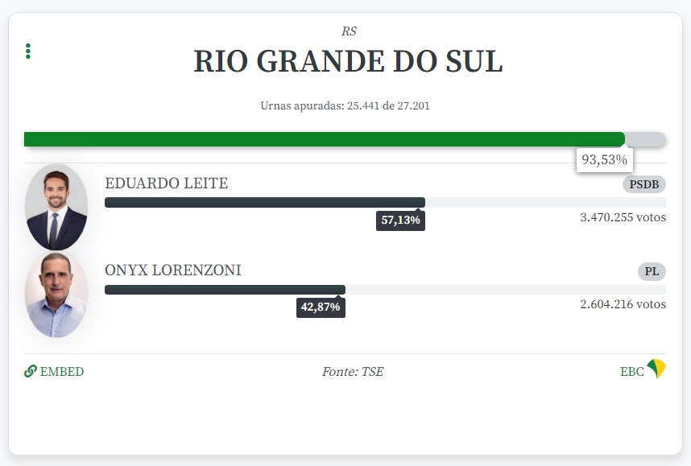Click the Fonte: TSE source text

[353, 372]
